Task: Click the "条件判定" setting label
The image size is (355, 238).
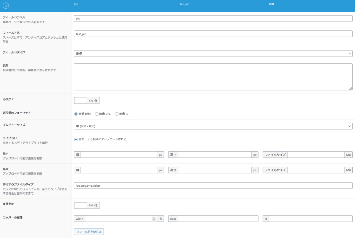Action: 8,204
